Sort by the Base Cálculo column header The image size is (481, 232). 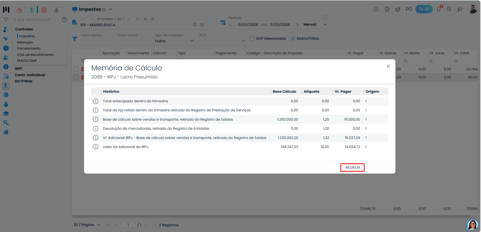(284, 91)
